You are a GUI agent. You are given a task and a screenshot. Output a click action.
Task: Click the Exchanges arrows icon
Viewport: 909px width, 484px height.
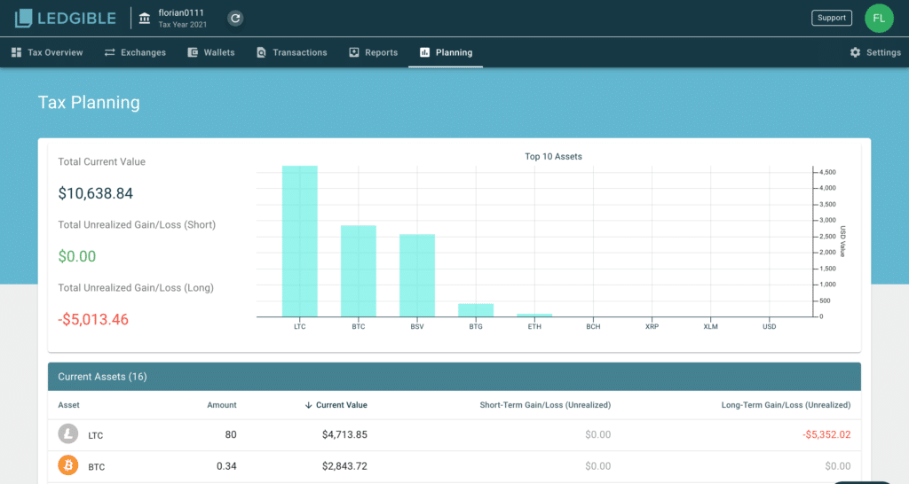109,52
